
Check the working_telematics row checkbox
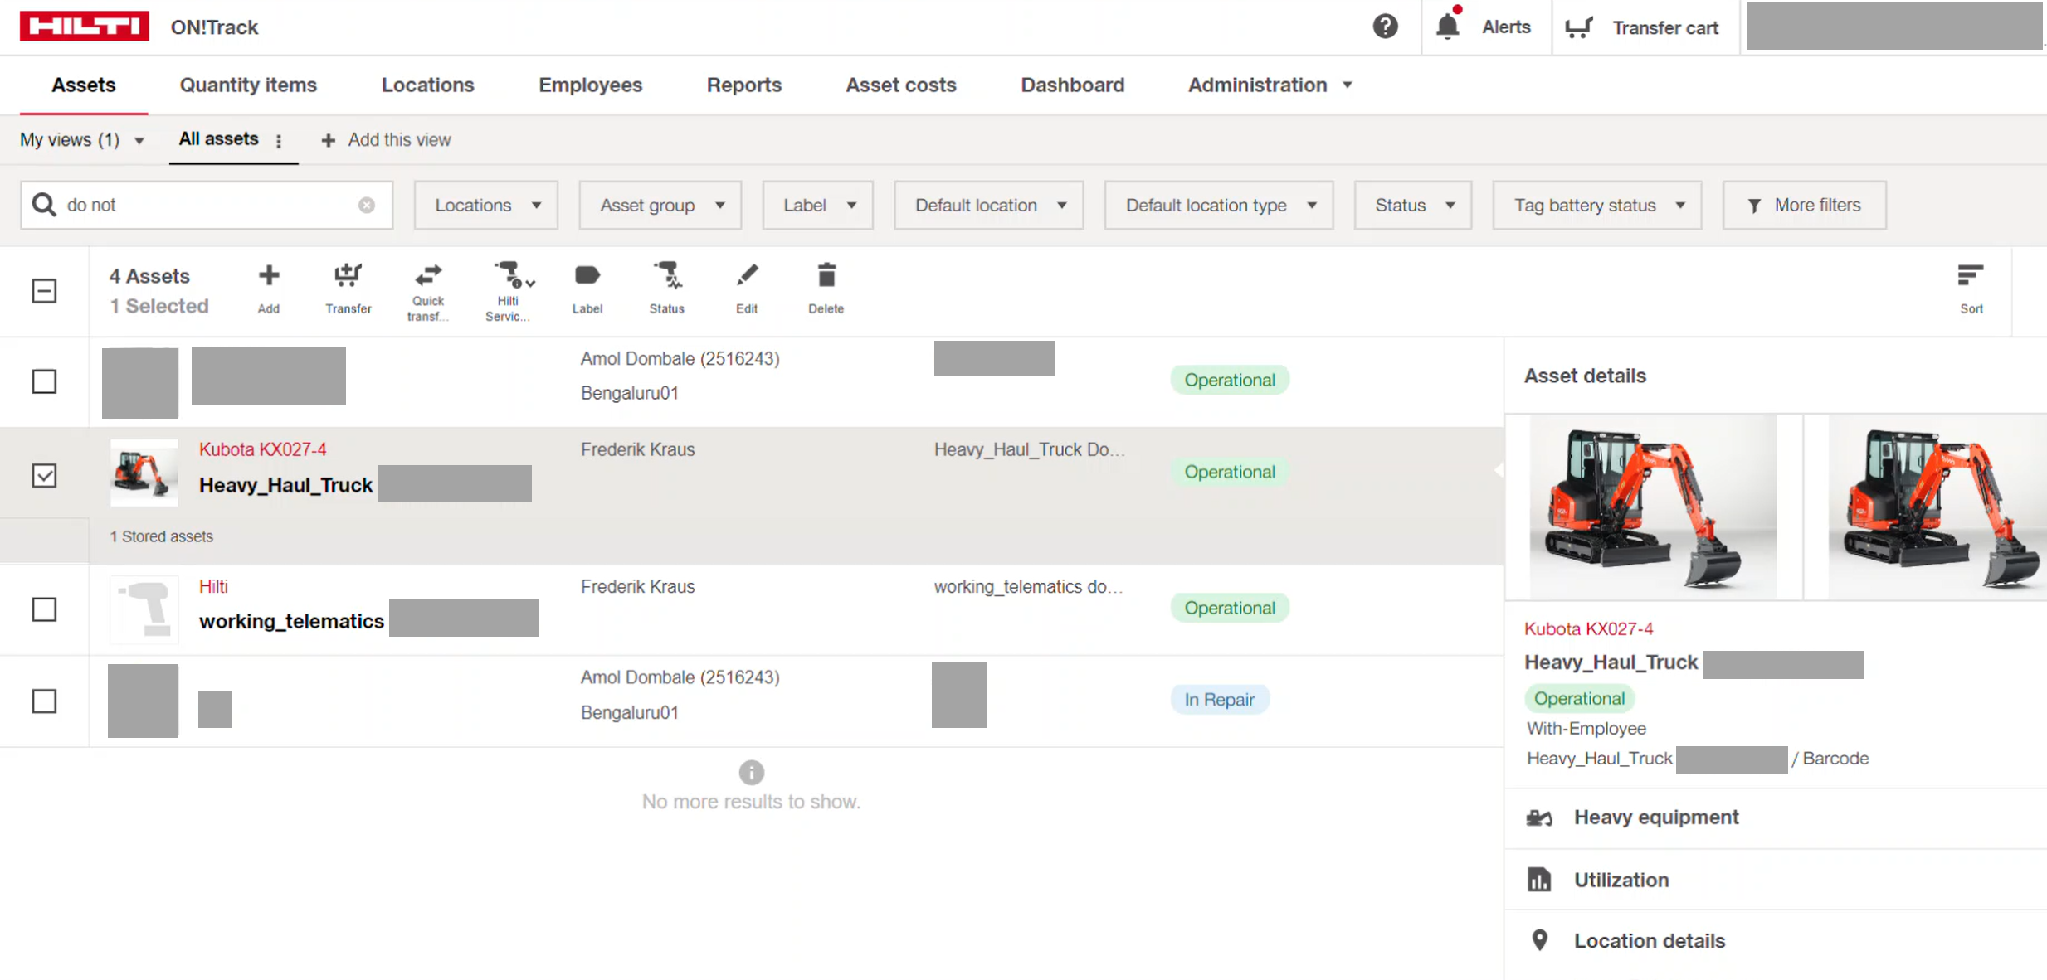(44, 609)
